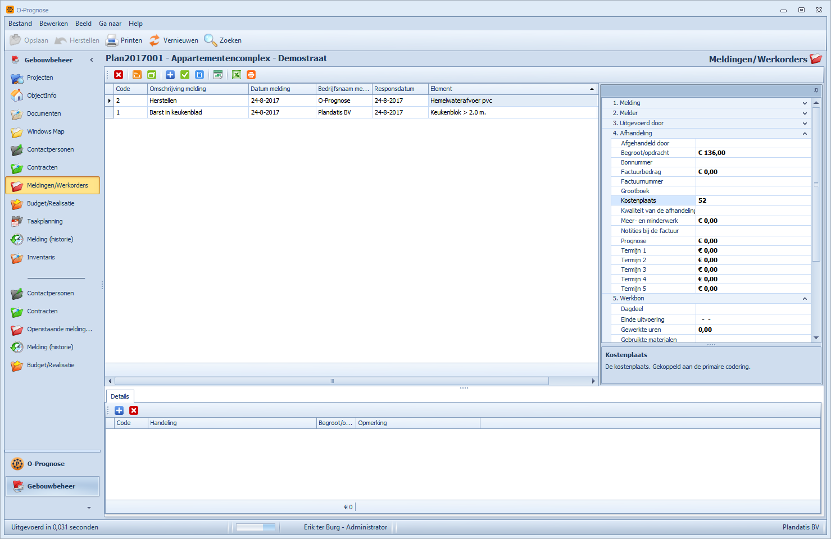This screenshot has width=831, height=539.
Task: Click Printen in the main toolbar
Action: click(124, 40)
